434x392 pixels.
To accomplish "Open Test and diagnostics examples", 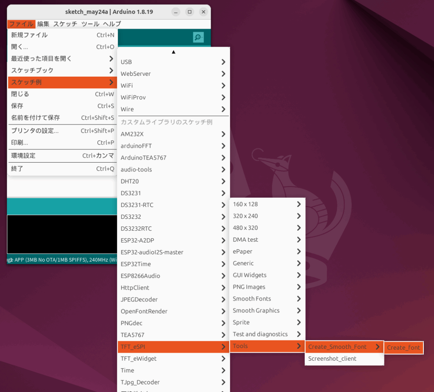I will pos(267,334).
